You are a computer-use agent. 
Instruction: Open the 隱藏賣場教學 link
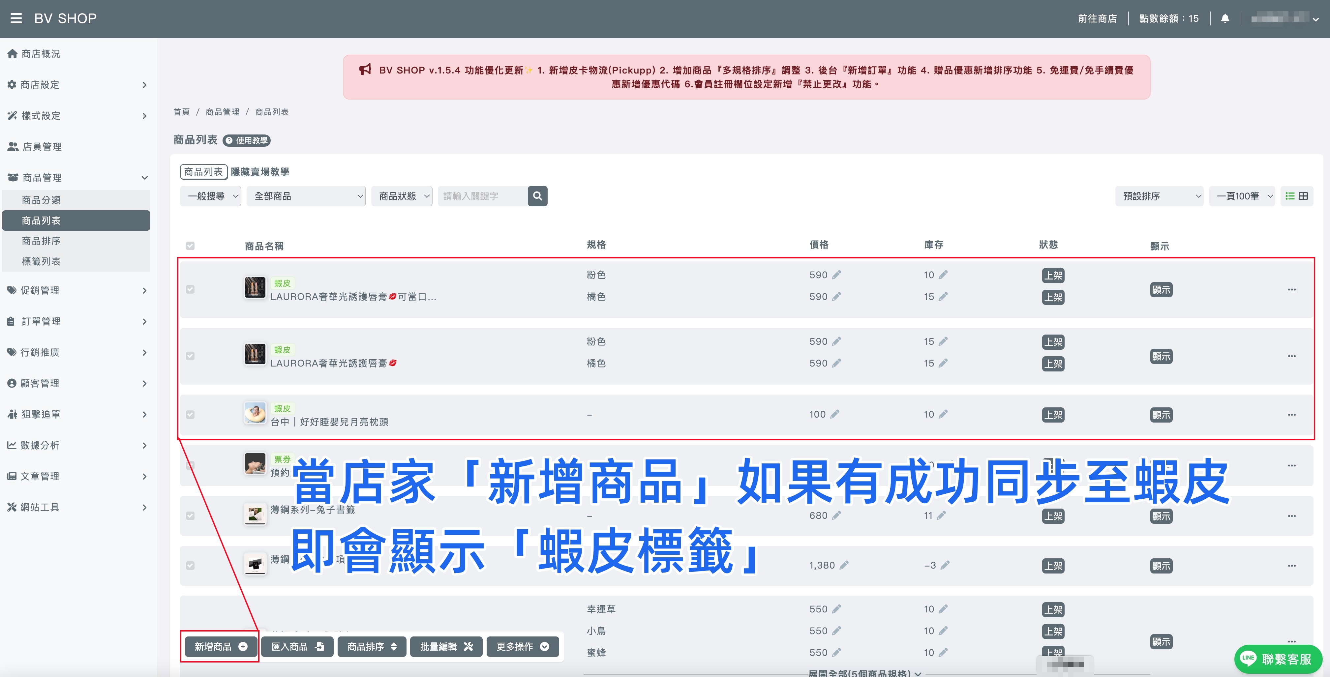[260, 172]
